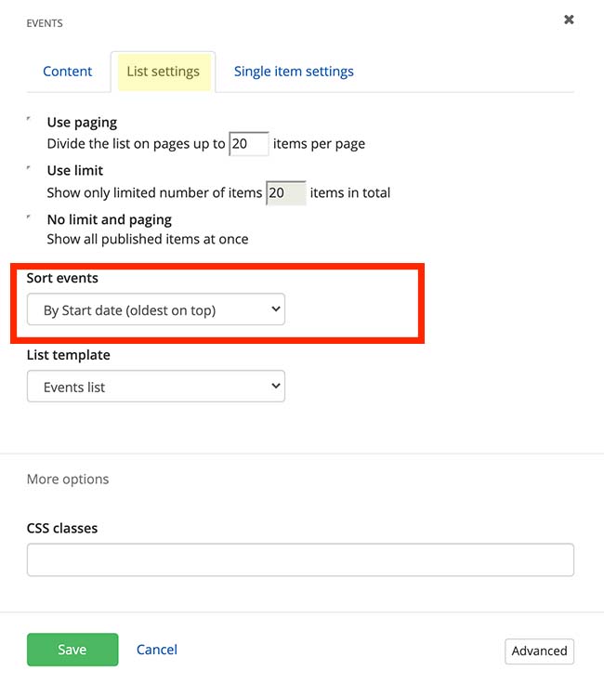
Task: Expand the More options section
Action: point(68,480)
